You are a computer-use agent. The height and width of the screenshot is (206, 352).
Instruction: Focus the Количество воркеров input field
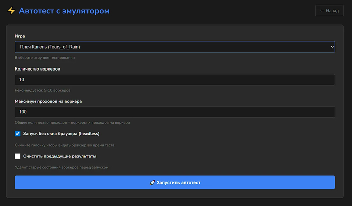click(x=174, y=80)
